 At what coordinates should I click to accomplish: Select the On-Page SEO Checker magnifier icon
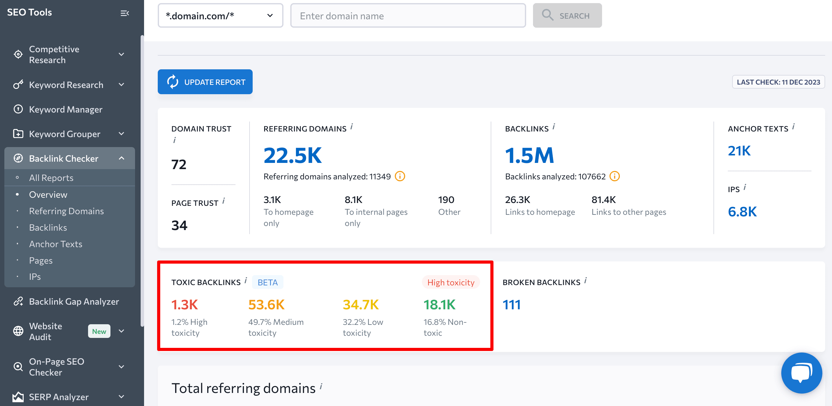(18, 366)
